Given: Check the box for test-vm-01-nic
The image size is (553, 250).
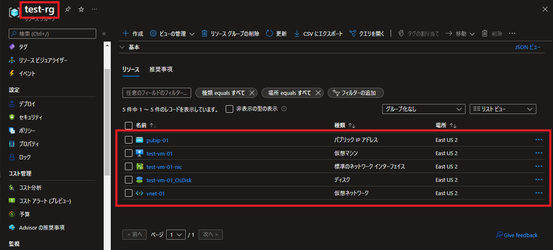Looking at the screenshot, I should [129, 167].
